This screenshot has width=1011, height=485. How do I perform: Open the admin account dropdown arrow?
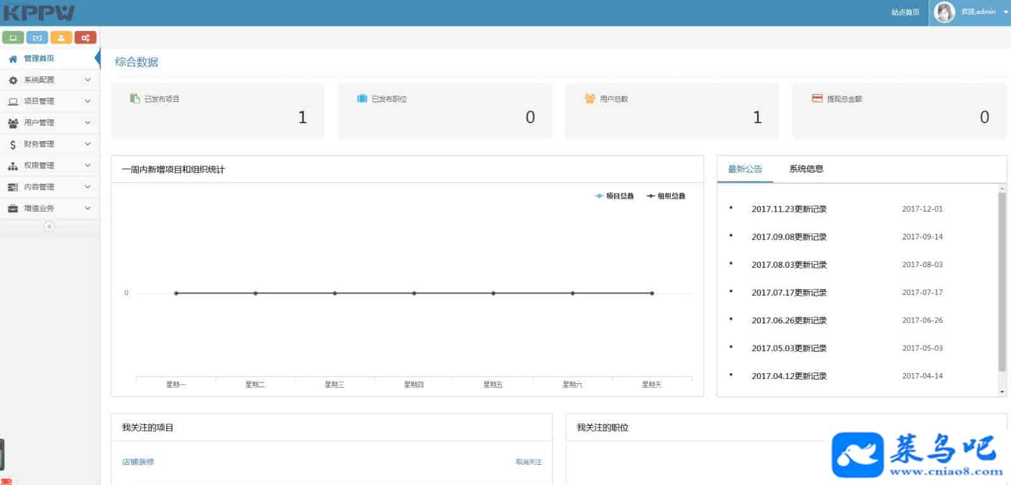pos(1006,12)
